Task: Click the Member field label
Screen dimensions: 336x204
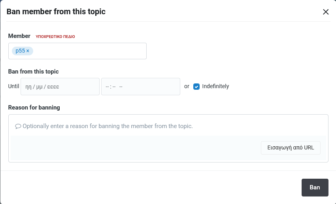Action: click(19, 36)
